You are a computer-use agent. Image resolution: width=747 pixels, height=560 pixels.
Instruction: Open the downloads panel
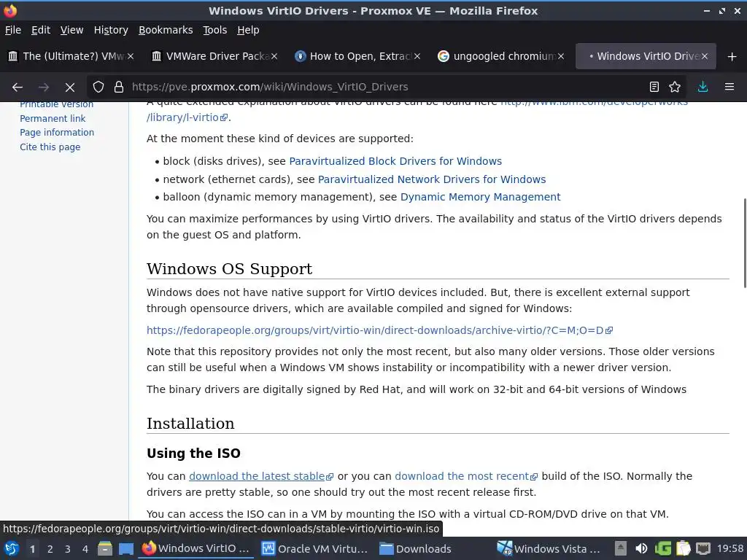[x=703, y=87]
